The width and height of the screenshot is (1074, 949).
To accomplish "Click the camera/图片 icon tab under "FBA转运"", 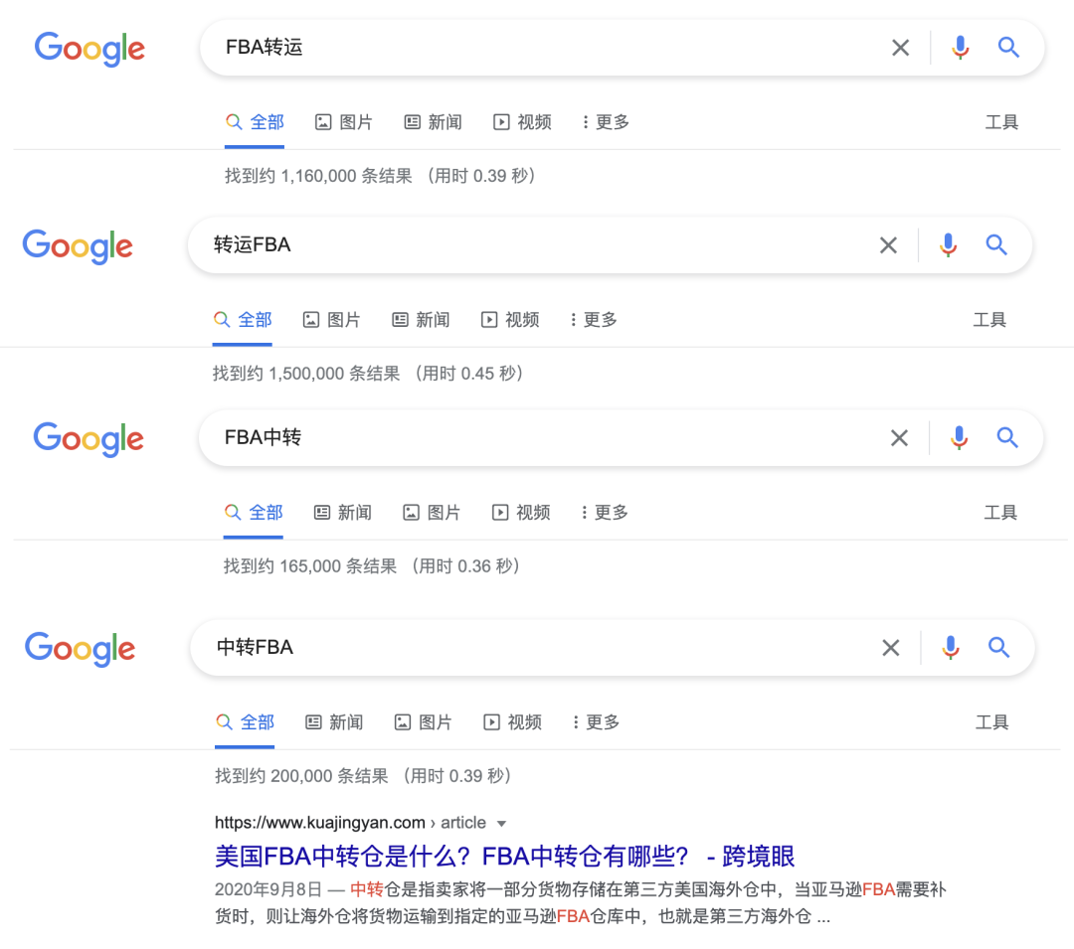I will pyautogui.click(x=323, y=121).
